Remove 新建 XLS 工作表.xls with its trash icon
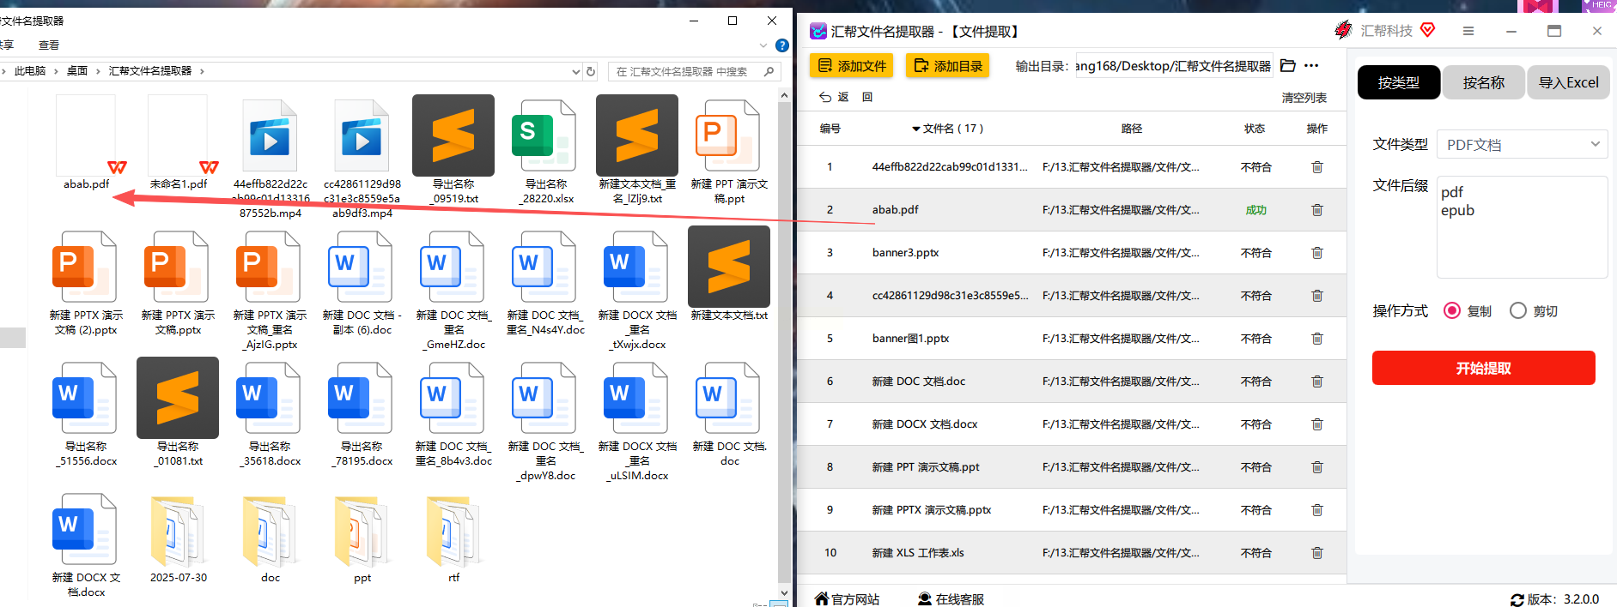Viewport: 1617px width, 607px height. coord(1316,553)
